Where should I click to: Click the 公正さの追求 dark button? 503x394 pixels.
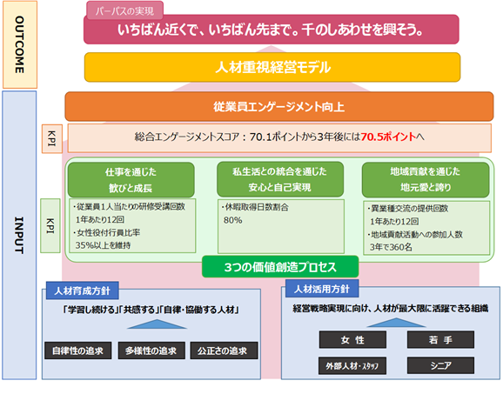(x=224, y=351)
